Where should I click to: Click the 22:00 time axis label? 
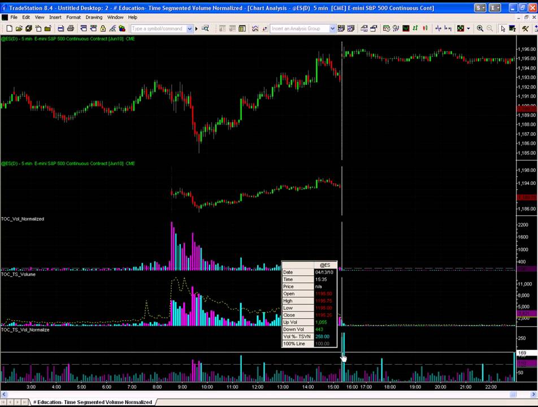(491, 387)
